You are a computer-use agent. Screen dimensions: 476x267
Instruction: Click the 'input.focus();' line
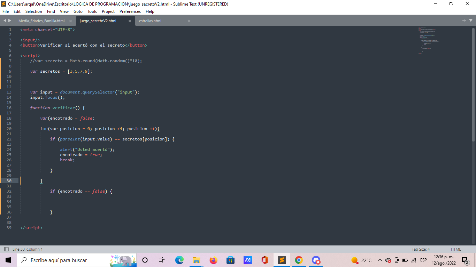[x=47, y=97]
